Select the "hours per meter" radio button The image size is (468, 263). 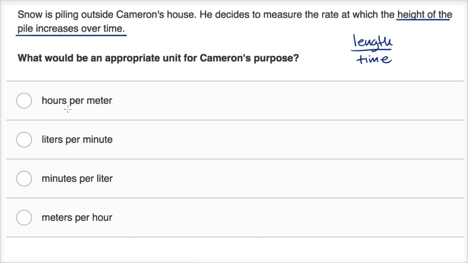click(24, 101)
